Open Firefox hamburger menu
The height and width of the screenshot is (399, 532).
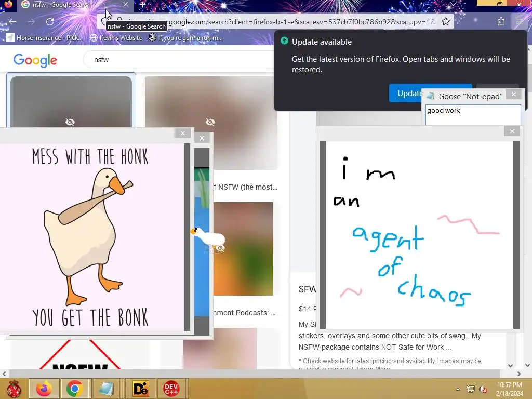coord(519,22)
